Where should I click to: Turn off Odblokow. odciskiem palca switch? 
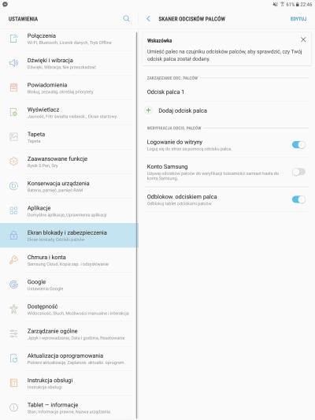click(298, 199)
